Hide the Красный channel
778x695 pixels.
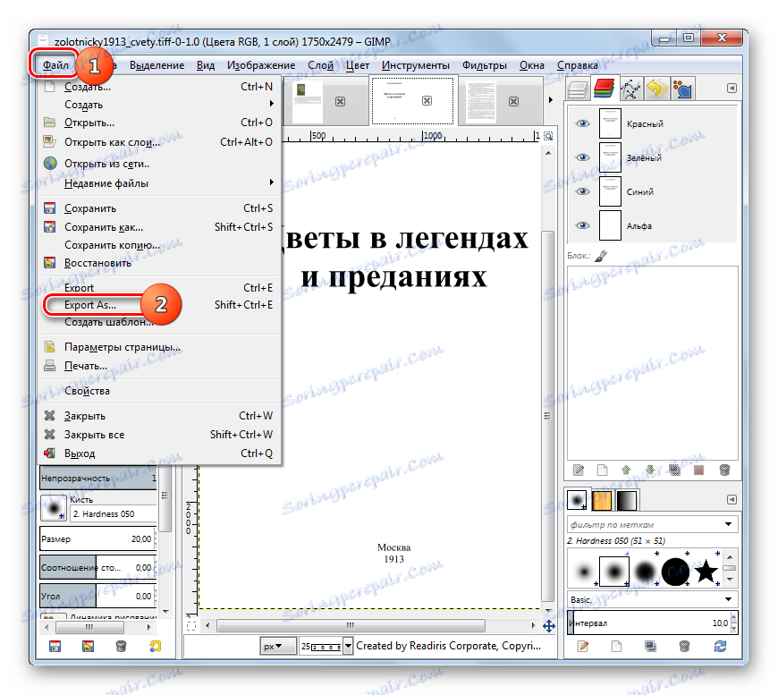(582, 123)
